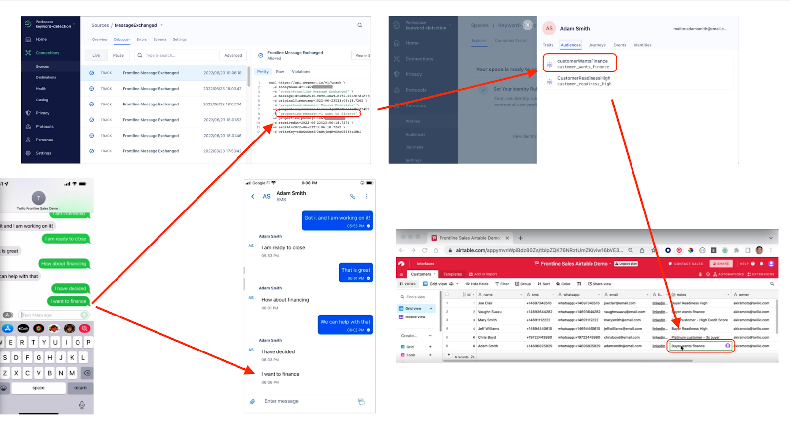
Task: Switch to the Schema tab in Segment
Action: (x=159, y=39)
